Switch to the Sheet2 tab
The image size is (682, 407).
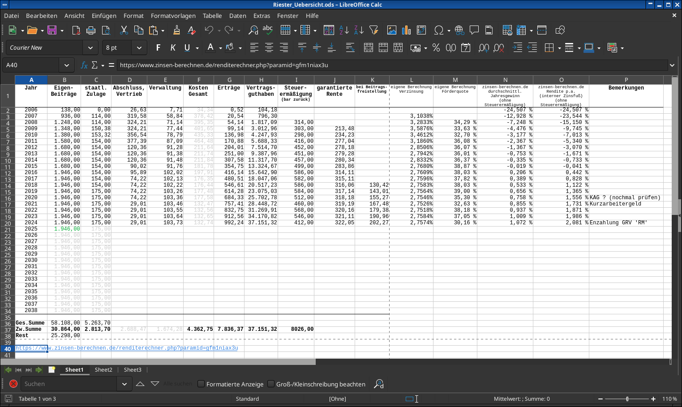[x=103, y=370]
